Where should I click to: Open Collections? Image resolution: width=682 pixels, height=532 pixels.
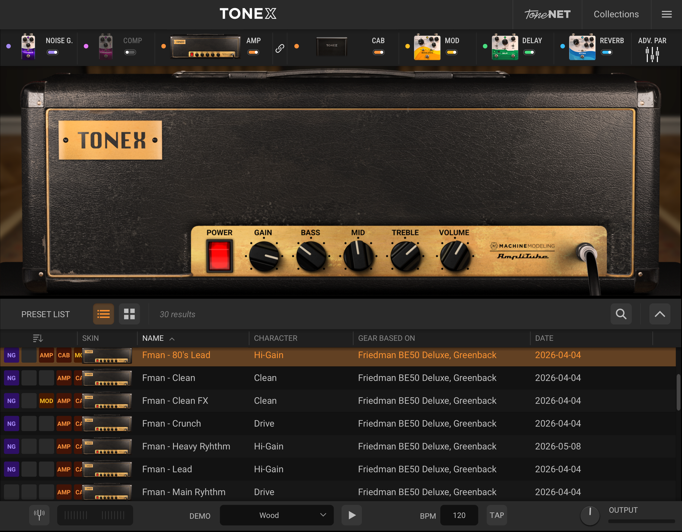616,14
